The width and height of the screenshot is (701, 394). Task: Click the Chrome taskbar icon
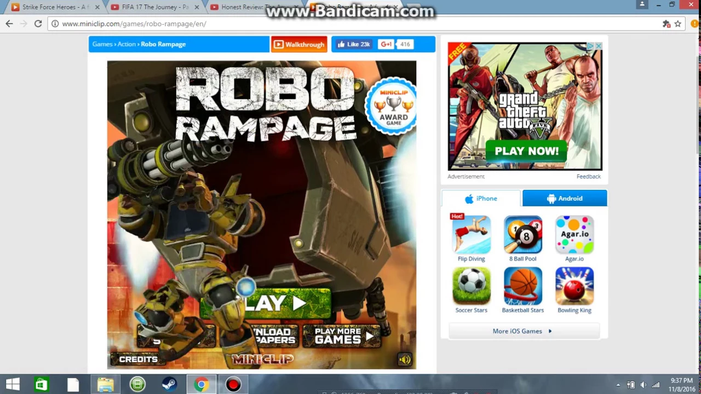click(201, 385)
